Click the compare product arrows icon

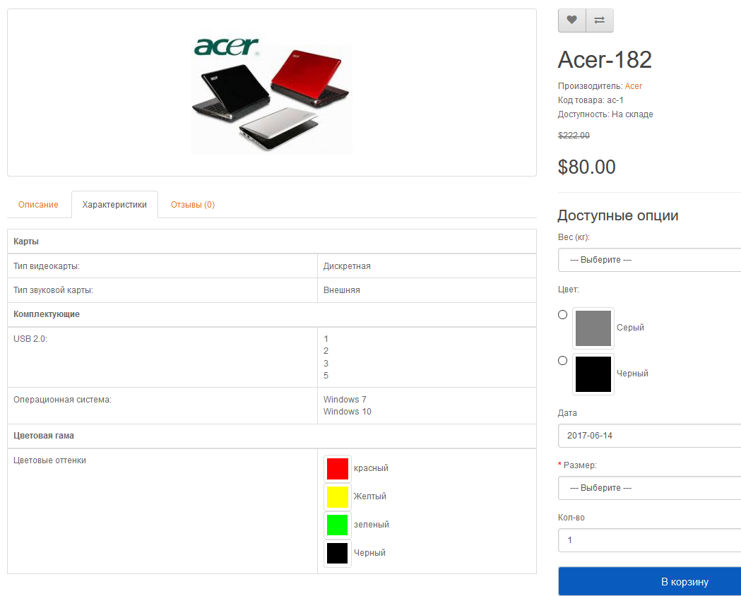point(599,20)
